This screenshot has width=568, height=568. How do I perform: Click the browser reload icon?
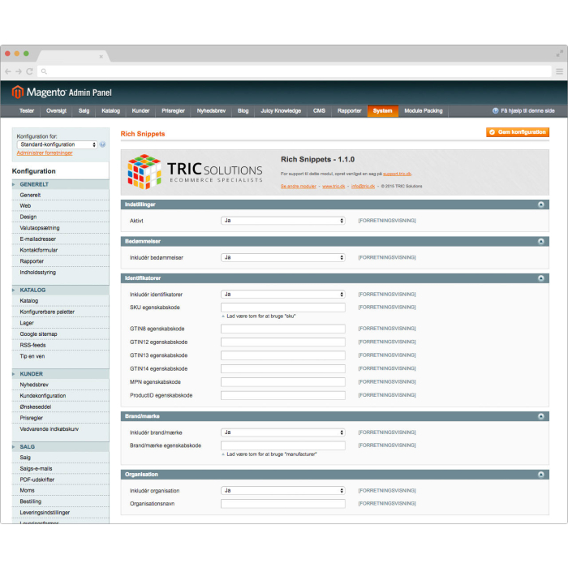pos(30,71)
